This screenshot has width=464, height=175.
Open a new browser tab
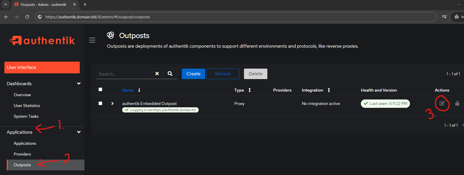85,4
